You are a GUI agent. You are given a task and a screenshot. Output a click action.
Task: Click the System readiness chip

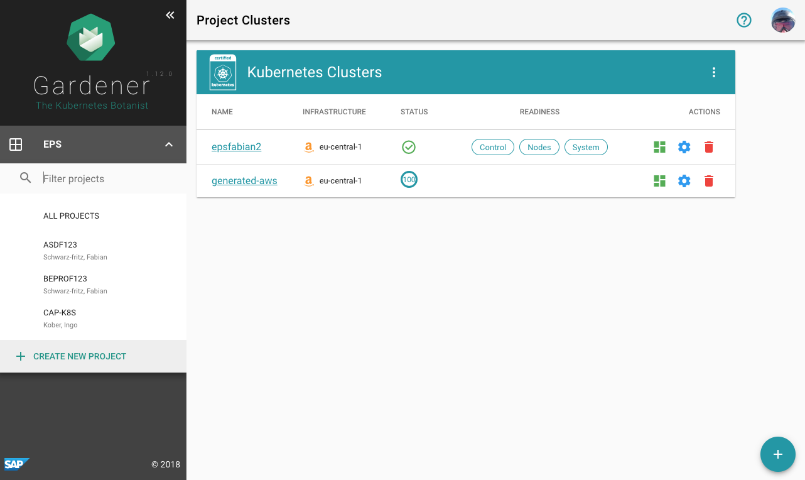coord(586,147)
